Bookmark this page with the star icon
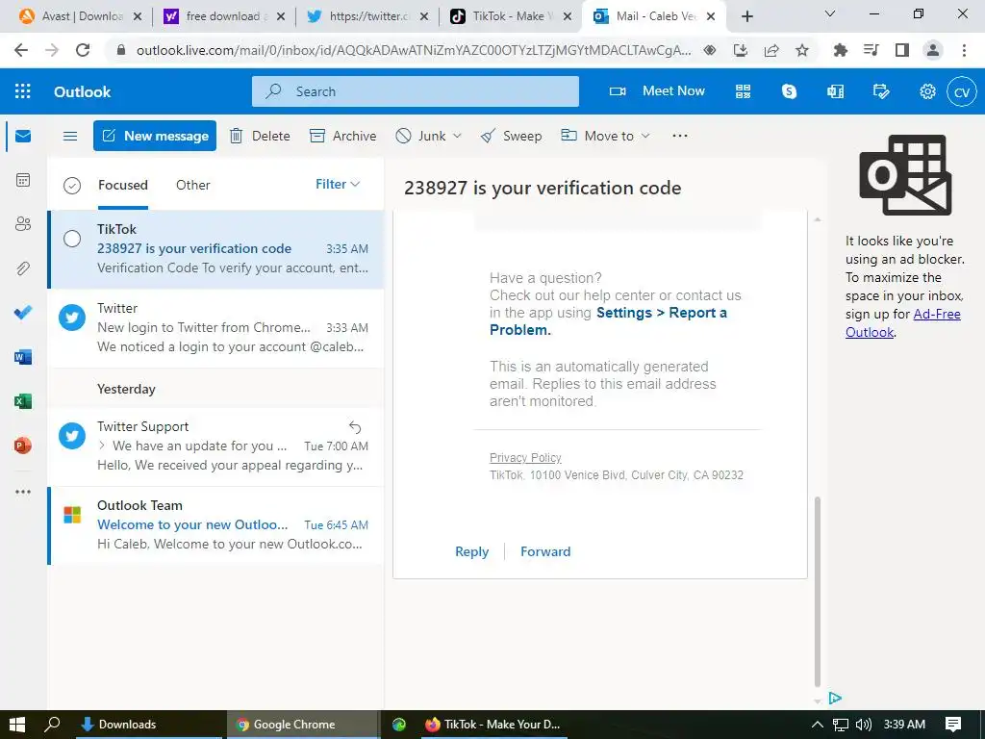Screen dimensions: 985x739 pos(802,50)
